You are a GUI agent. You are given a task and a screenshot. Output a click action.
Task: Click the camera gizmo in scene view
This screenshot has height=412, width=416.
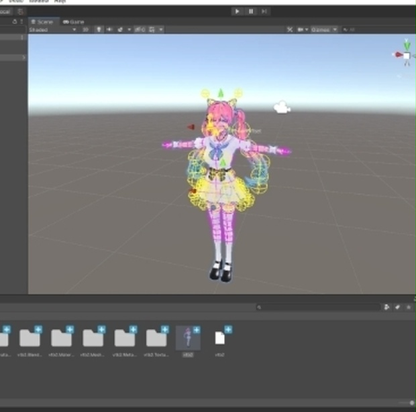(x=282, y=107)
